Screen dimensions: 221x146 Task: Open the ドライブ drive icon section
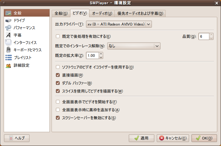point(8,20)
